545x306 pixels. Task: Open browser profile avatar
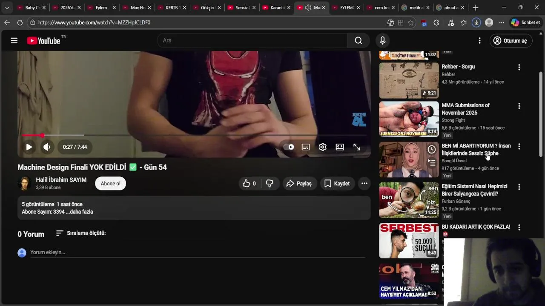(x=489, y=23)
